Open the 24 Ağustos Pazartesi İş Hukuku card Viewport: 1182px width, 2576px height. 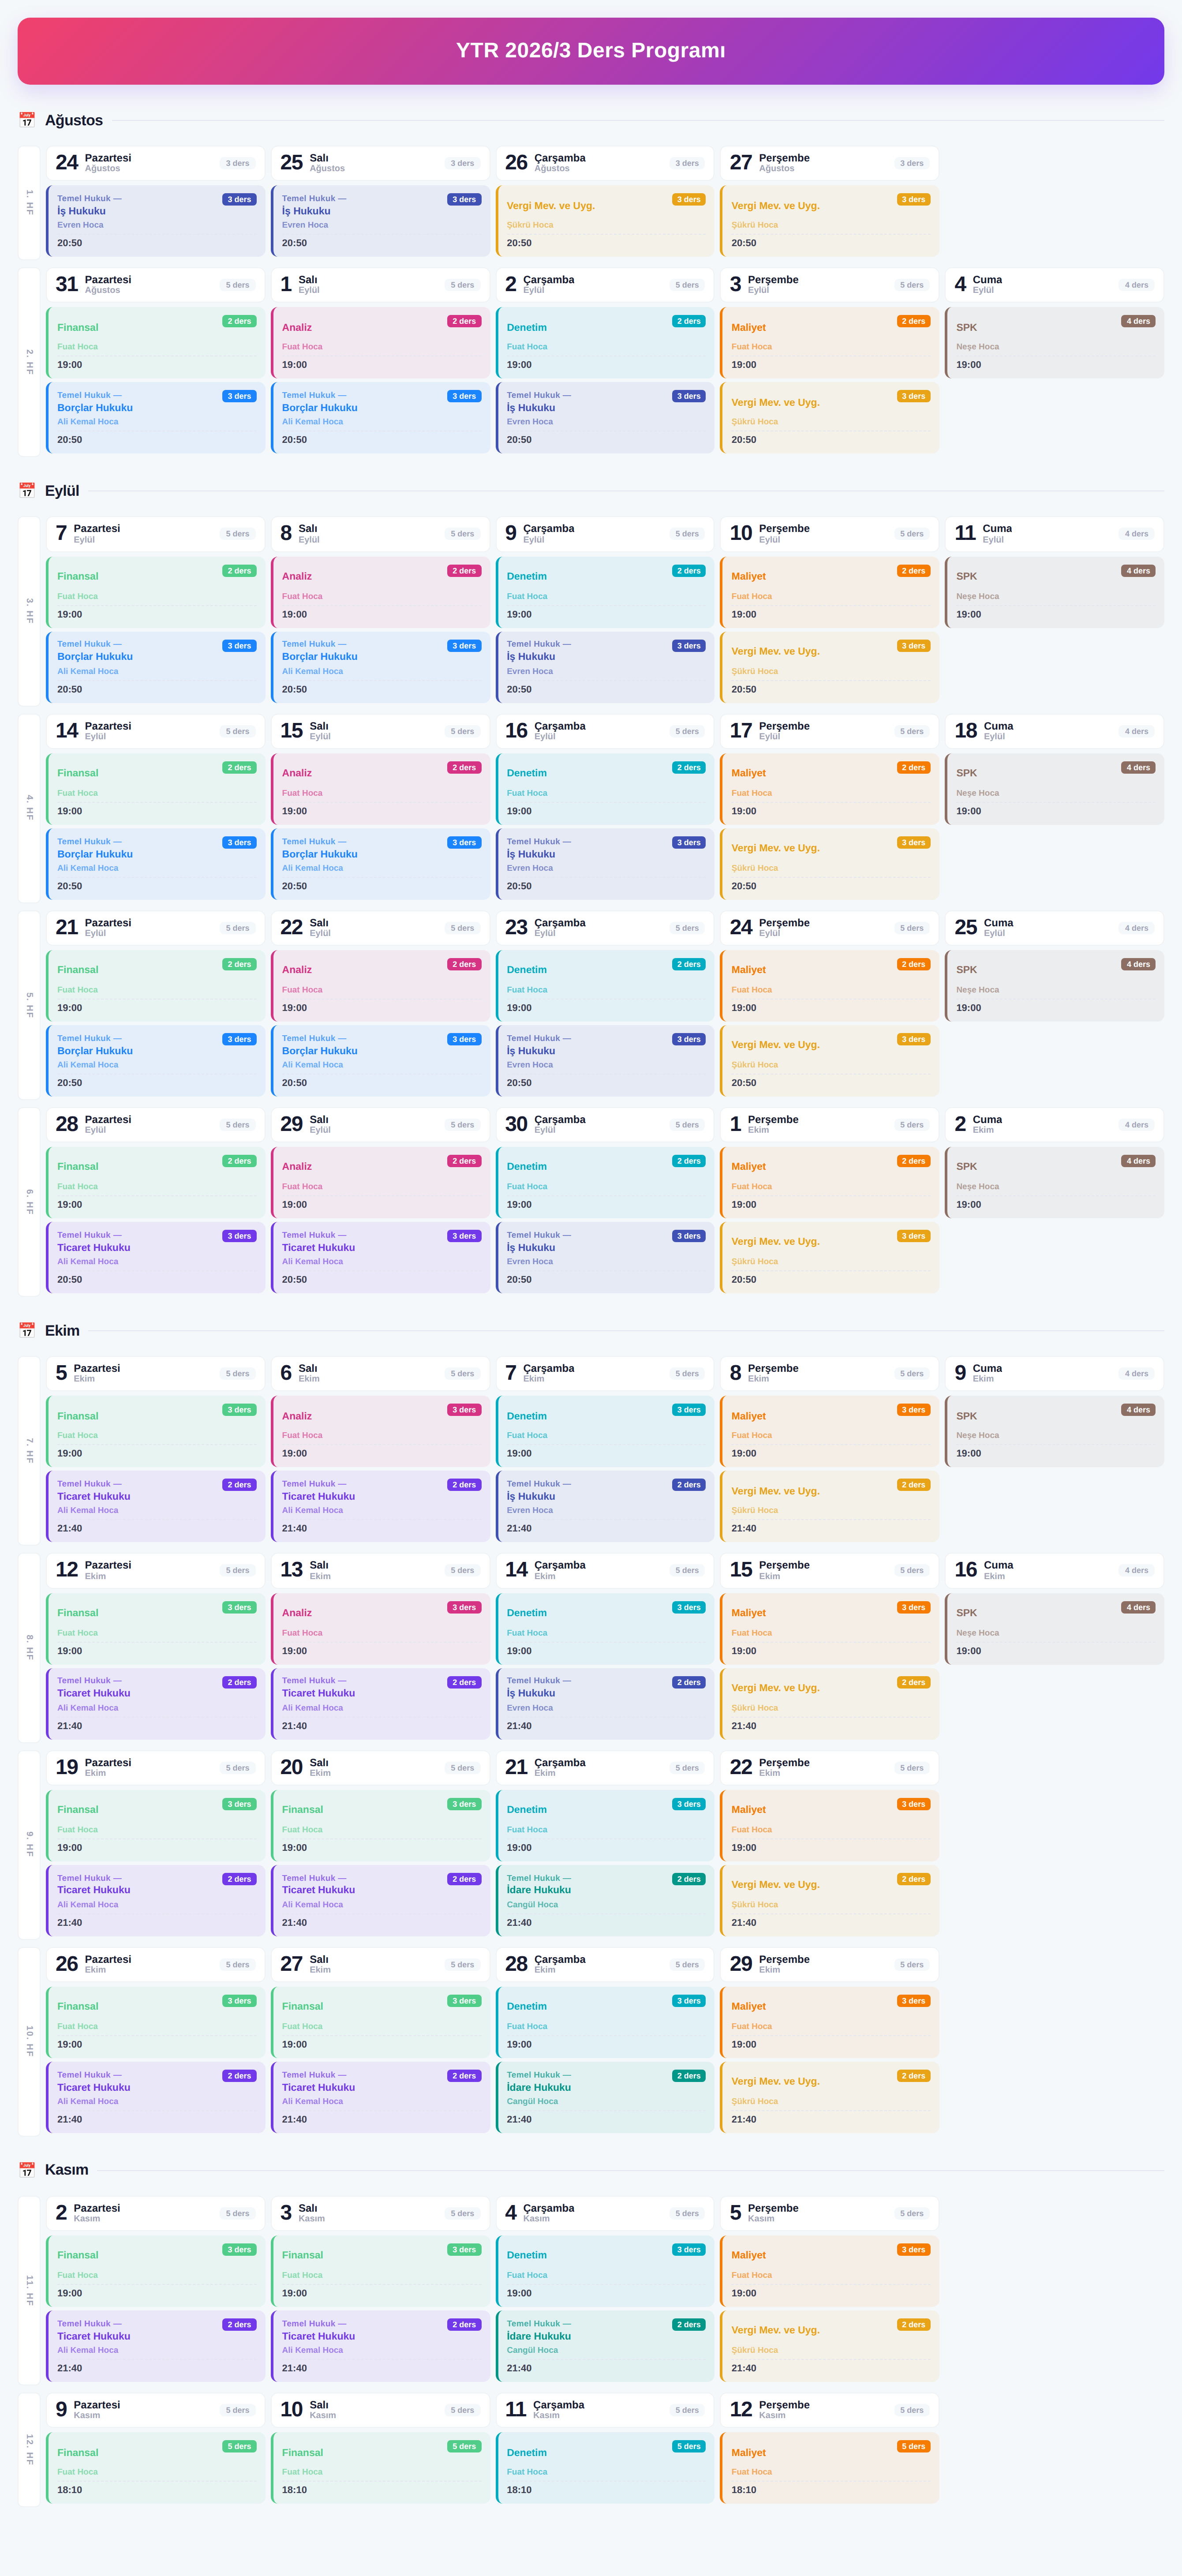[x=156, y=221]
